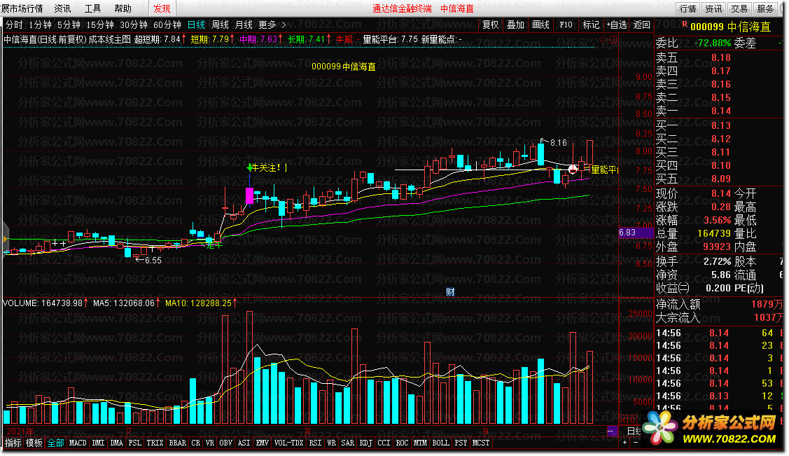Switch to the SAR indicator
The image size is (789, 456).
[347, 443]
